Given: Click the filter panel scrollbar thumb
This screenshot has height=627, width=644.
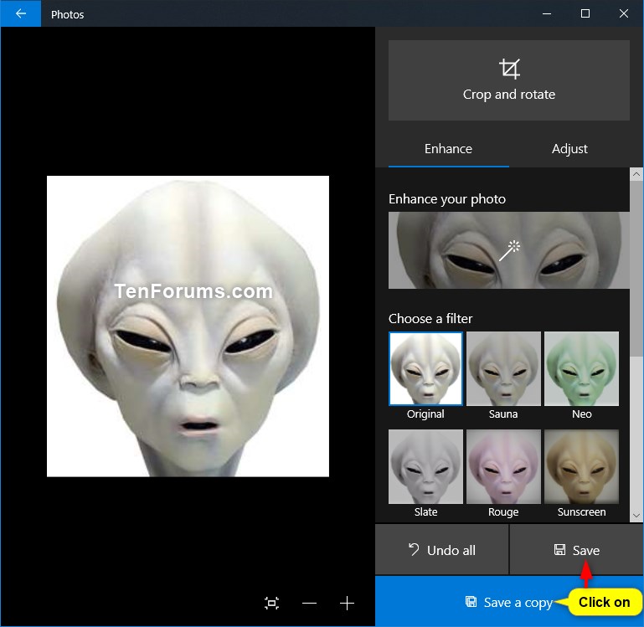Looking at the screenshot, I should point(636,269).
